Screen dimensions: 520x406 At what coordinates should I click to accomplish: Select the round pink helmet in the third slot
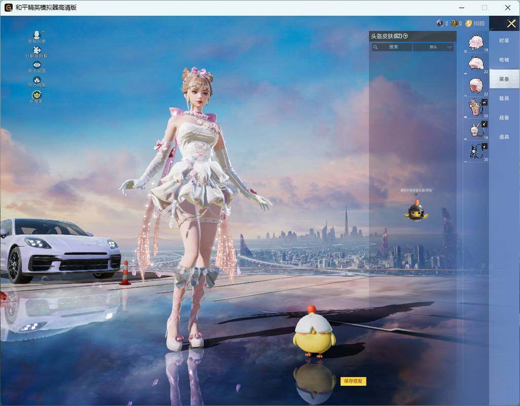476,86
